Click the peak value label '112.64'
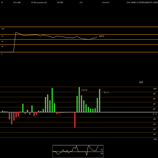 pos(84,90)
